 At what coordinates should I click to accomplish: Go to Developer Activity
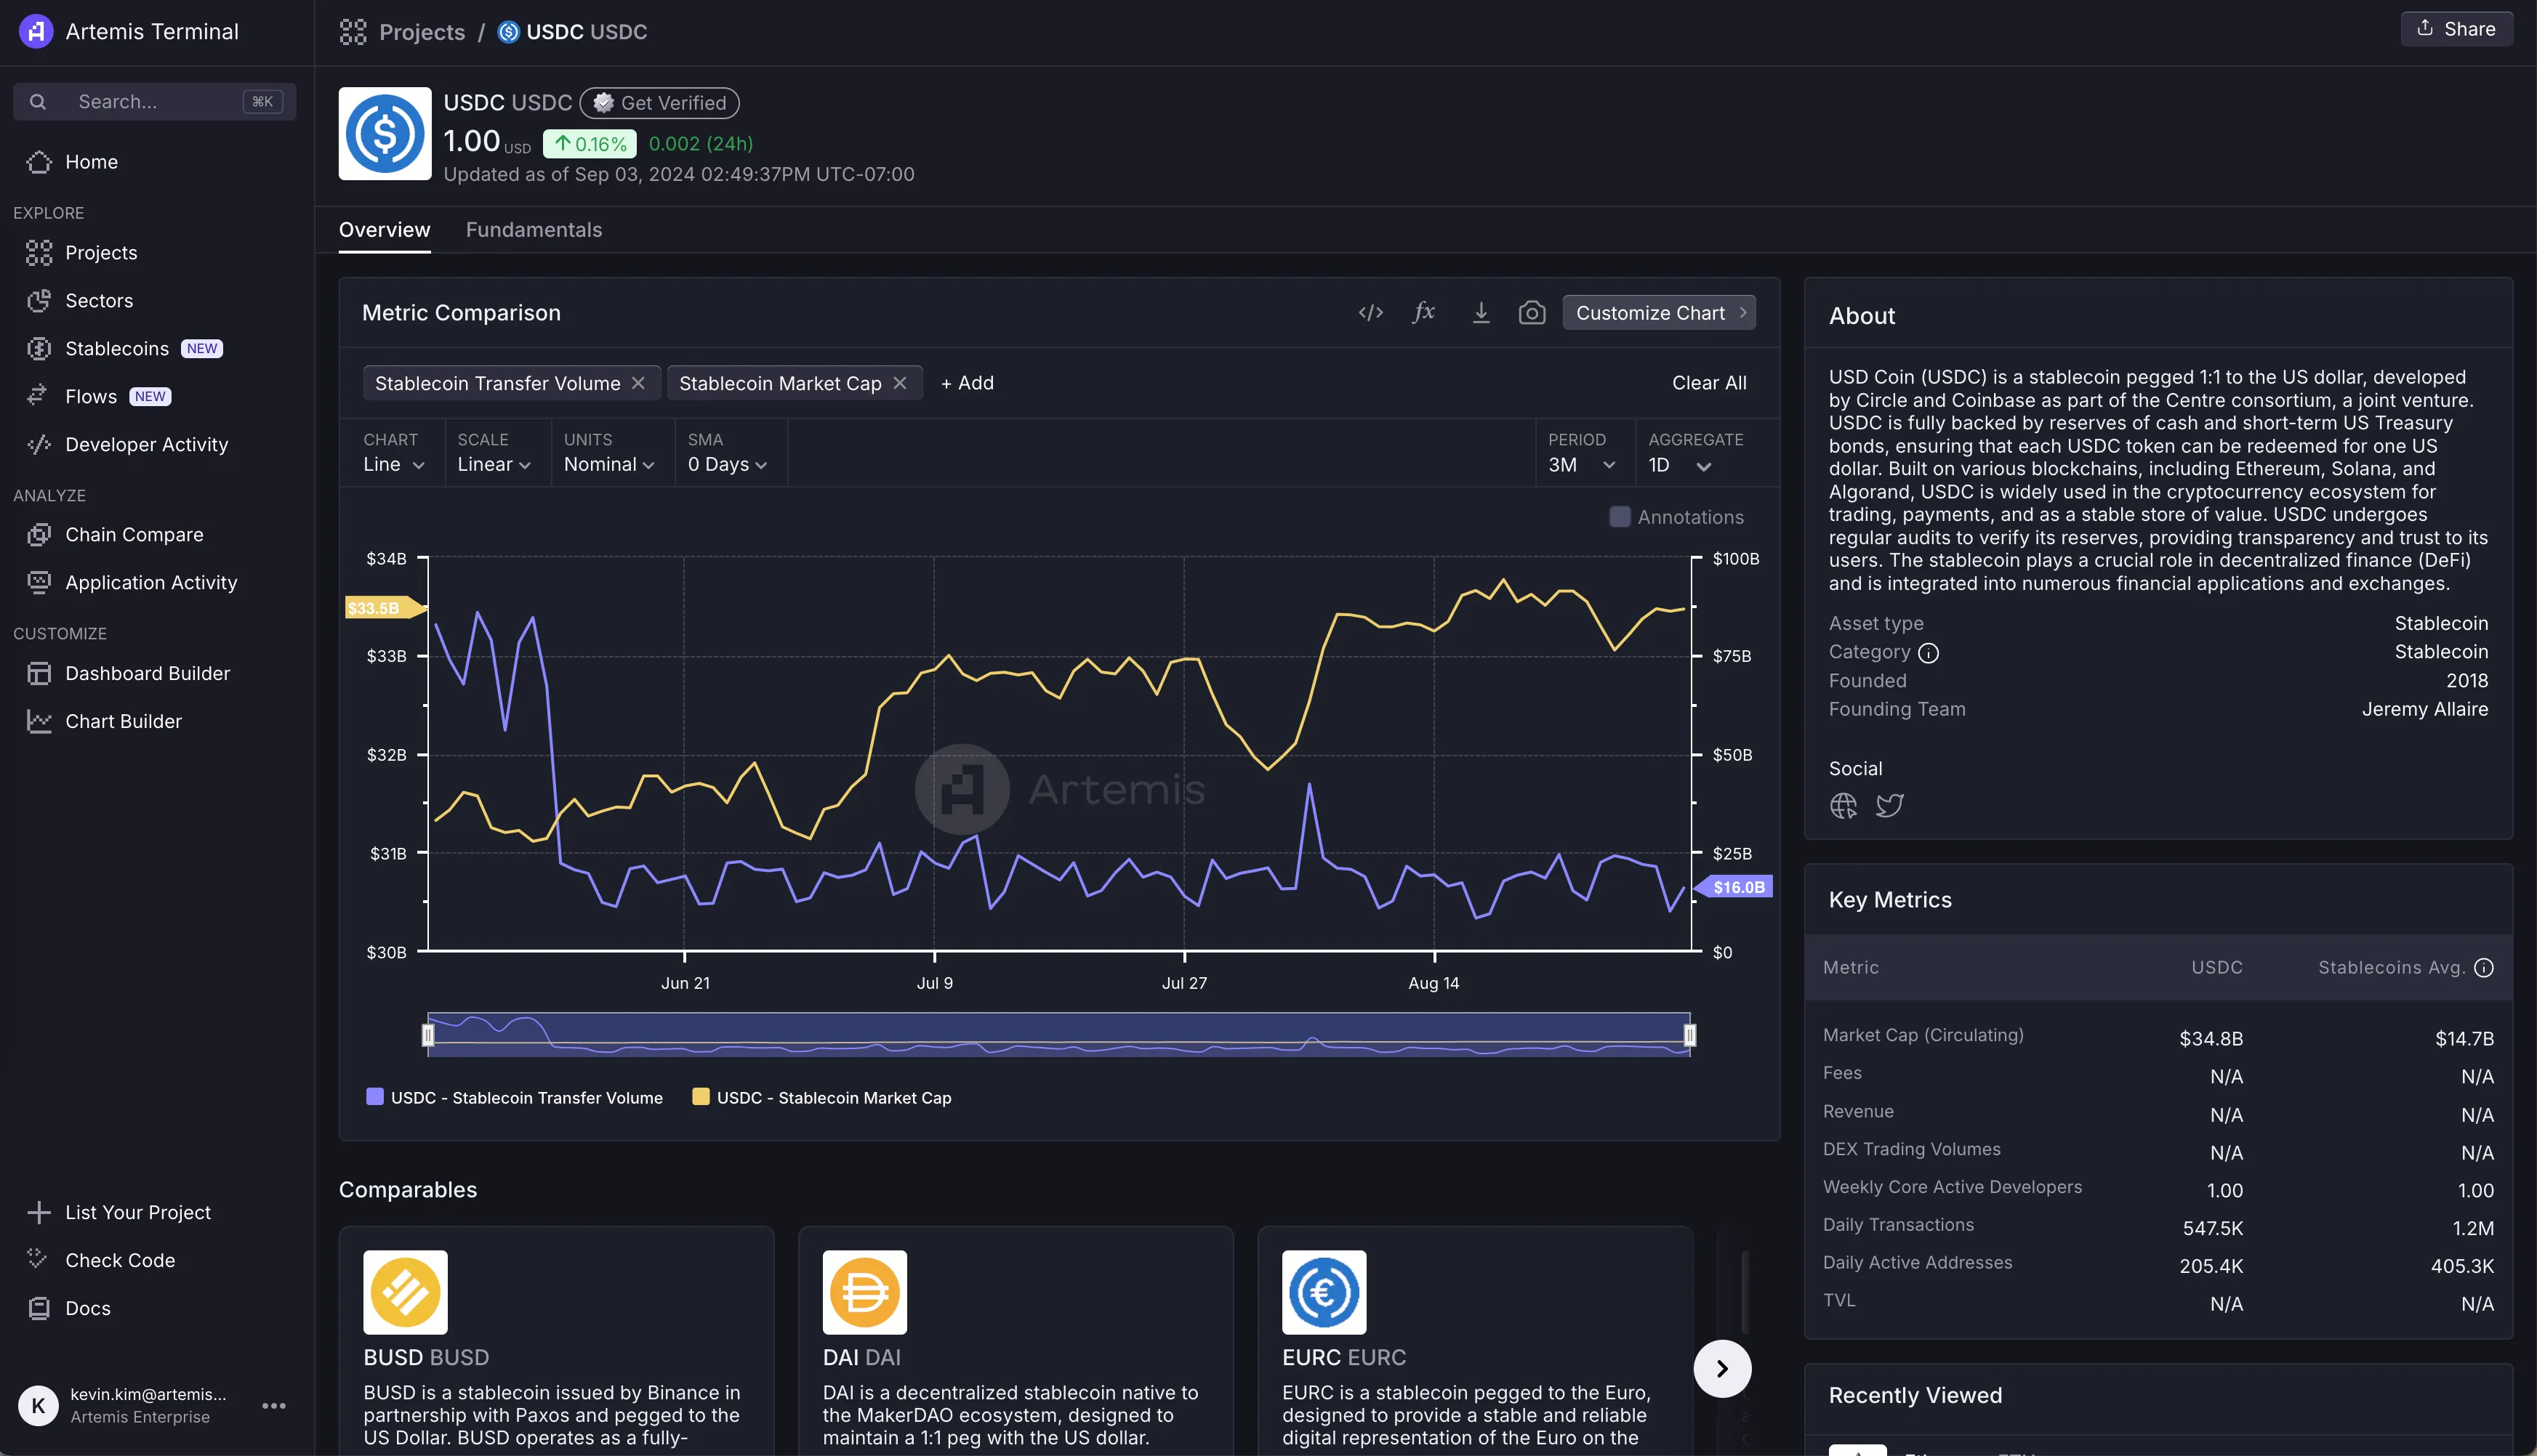[146, 445]
